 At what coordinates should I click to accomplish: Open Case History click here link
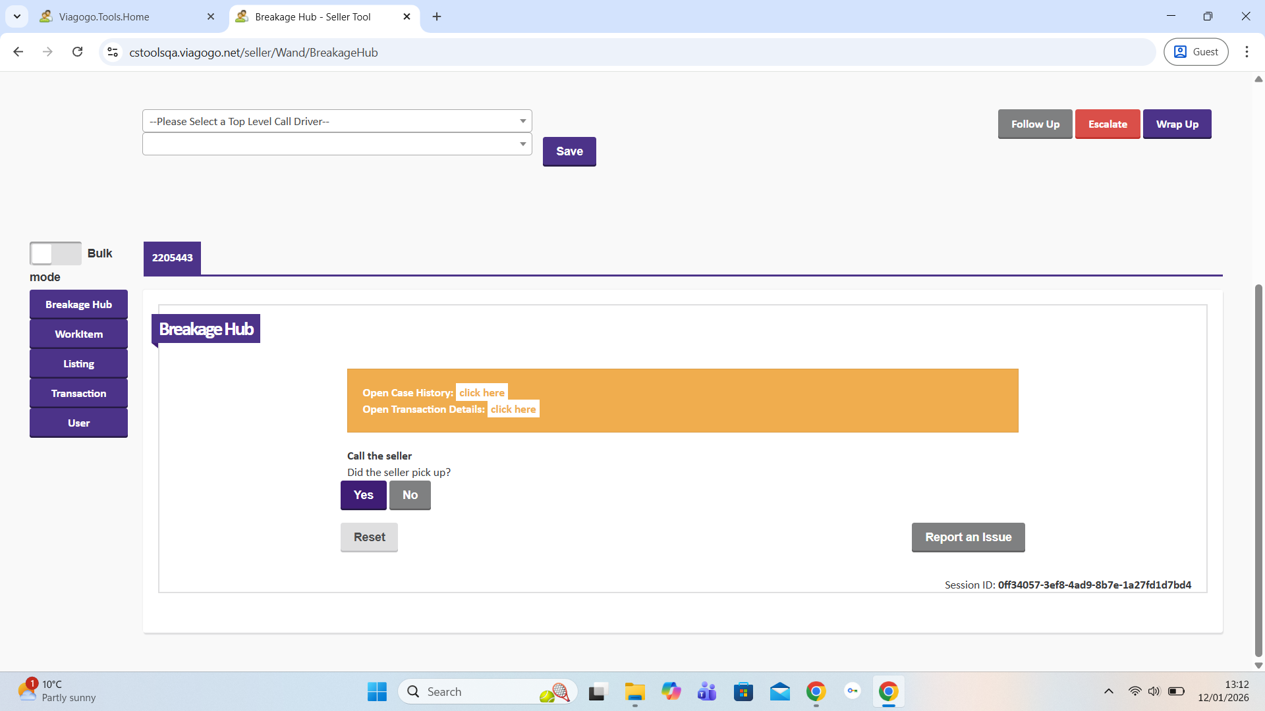482,392
